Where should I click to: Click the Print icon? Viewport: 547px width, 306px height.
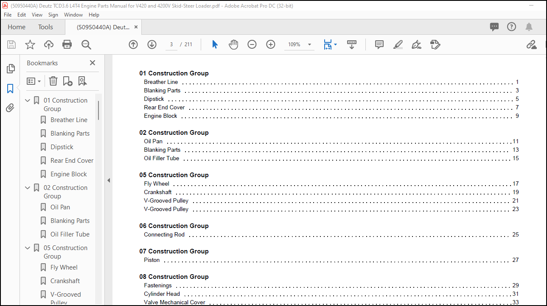67,45
